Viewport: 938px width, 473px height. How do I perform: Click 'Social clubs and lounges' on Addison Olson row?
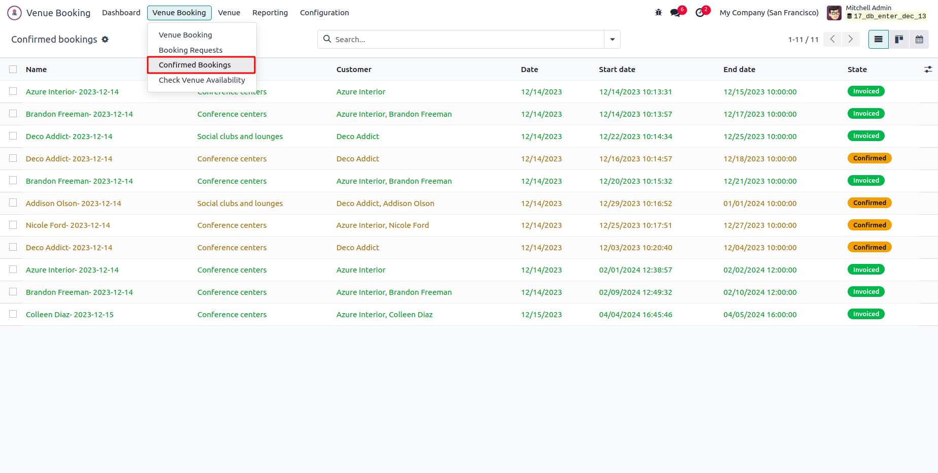240,204
